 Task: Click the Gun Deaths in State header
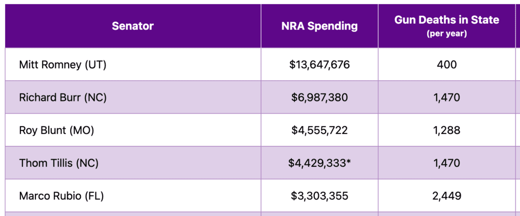446,20
